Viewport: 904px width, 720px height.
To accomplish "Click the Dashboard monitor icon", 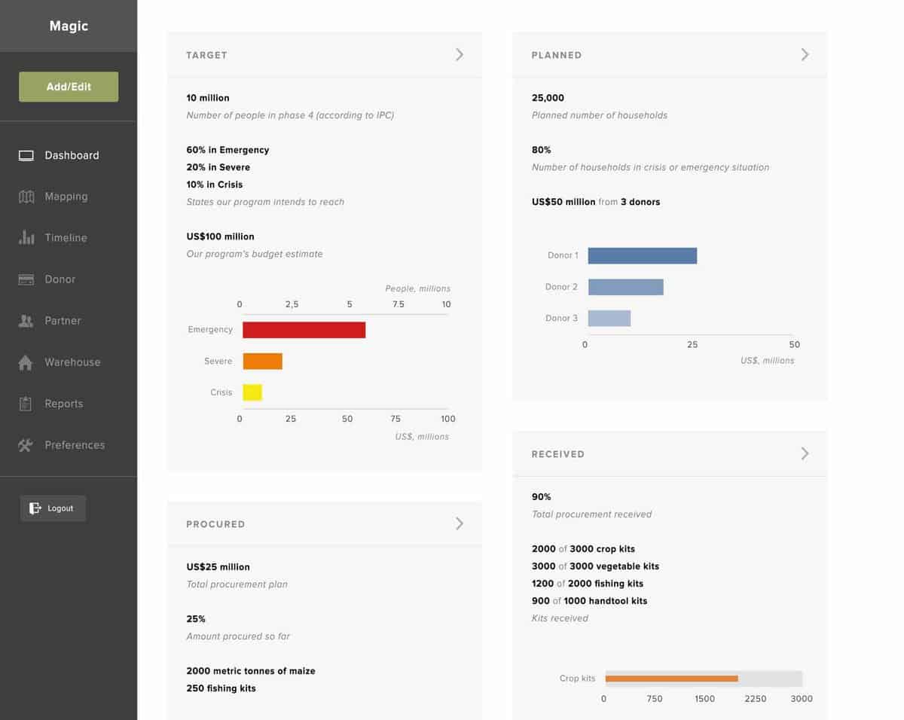I will [x=26, y=156].
